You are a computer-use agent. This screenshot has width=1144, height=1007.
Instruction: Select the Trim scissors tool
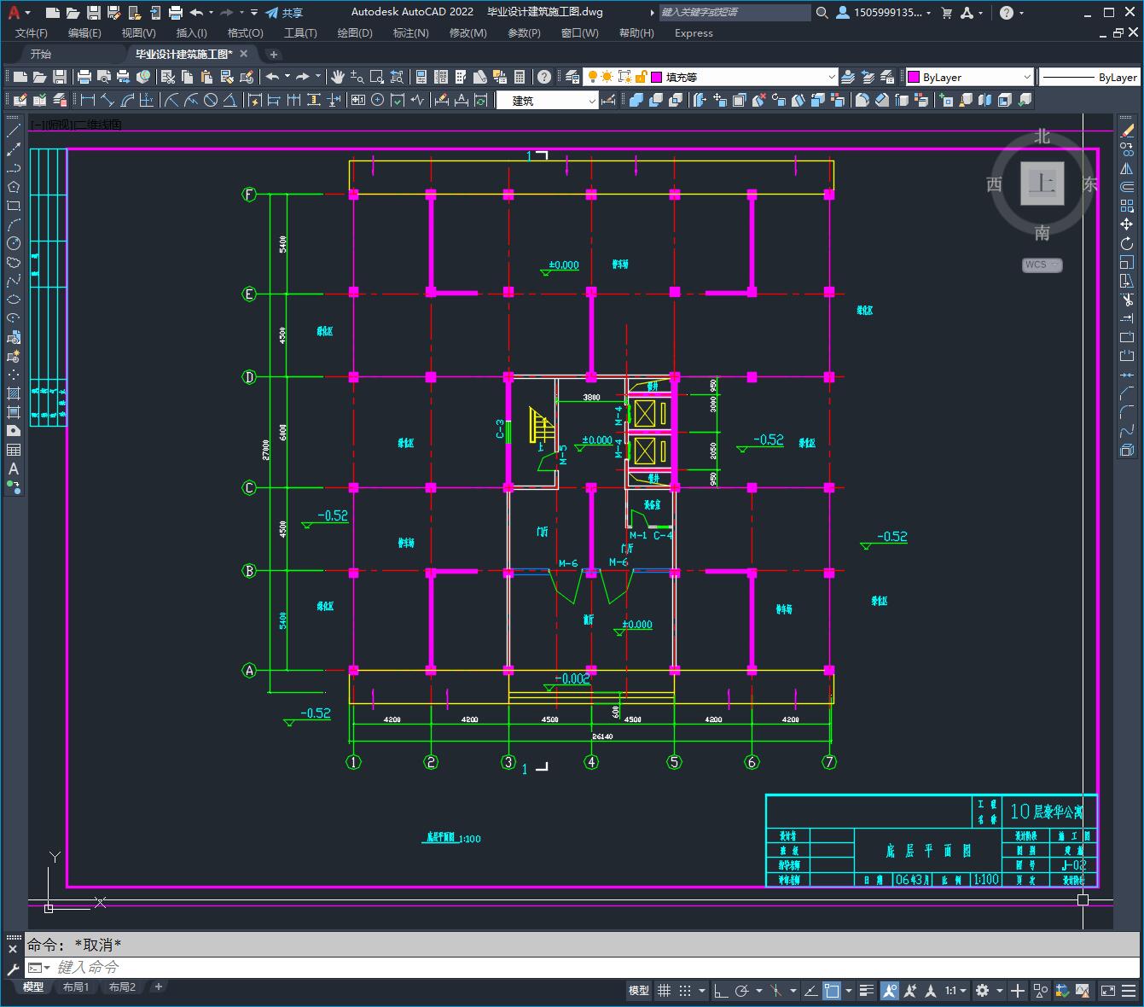pos(1127,300)
